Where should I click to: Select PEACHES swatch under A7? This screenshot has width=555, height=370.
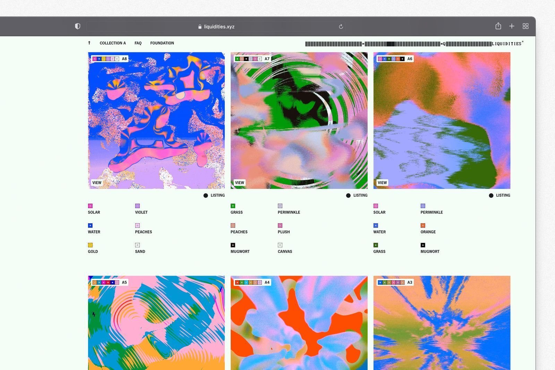[x=233, y=225]
